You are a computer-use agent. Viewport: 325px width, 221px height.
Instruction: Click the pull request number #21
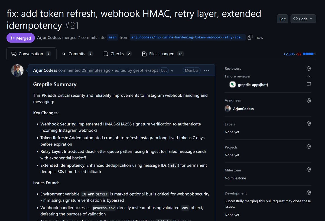72,25
